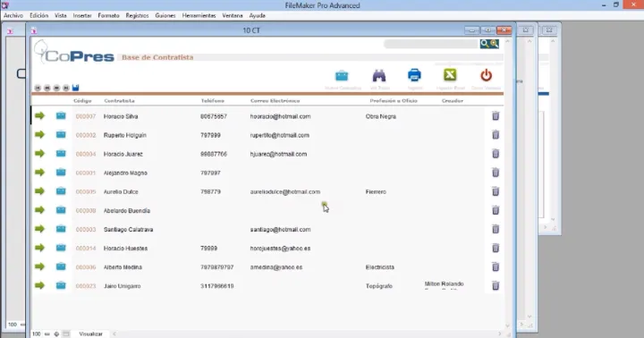The width and height of the screenshot is (644, 338).
Task: Open the Visualizar mode dropdown
Action: (x=90, y=334)
